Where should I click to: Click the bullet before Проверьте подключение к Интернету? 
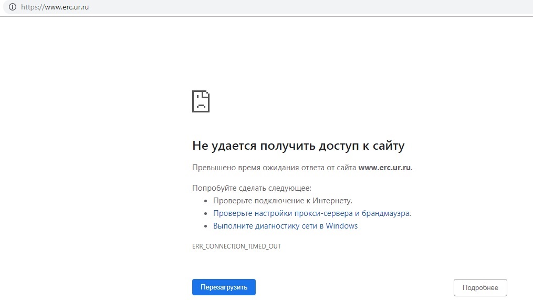[x=206, y=201]
